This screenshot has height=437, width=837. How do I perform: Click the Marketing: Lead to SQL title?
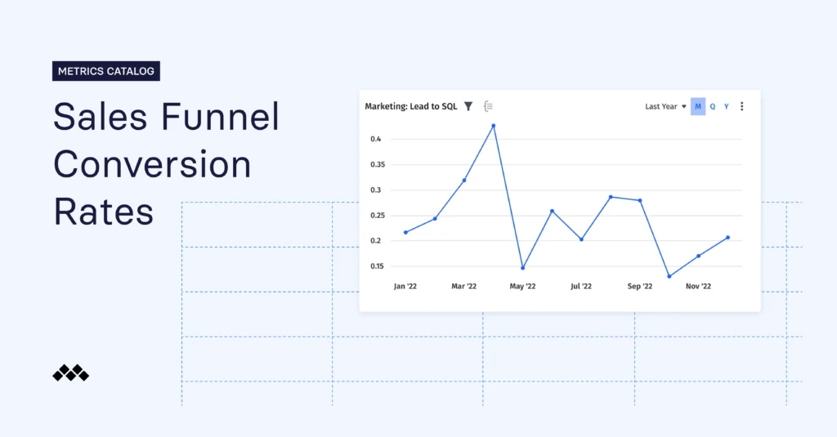coord(410,106)
